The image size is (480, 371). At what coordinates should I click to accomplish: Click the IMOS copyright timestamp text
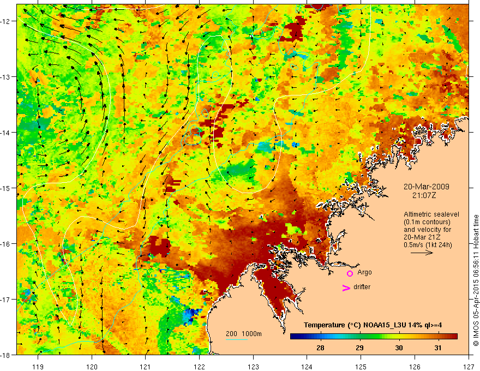(x=476, y=279)
